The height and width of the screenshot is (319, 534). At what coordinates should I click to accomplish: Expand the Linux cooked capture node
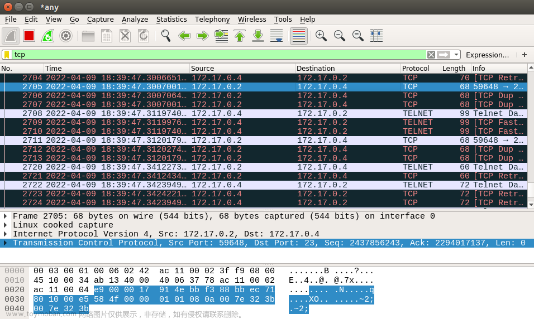coord(6,225)
